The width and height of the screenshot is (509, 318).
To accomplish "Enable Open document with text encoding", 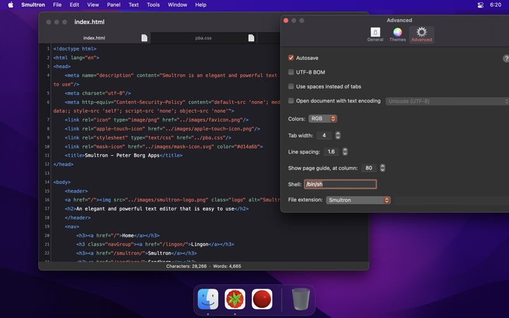I will pos(291,100).
